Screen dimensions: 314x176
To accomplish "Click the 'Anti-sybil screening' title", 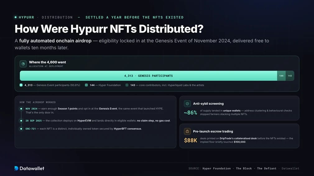I will [x=208, y=103].
